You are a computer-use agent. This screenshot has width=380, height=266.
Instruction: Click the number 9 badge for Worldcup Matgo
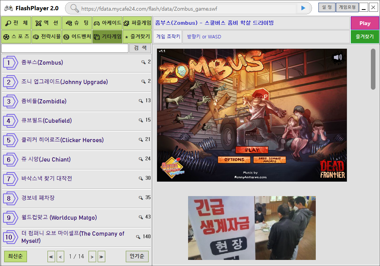point(10,218)
